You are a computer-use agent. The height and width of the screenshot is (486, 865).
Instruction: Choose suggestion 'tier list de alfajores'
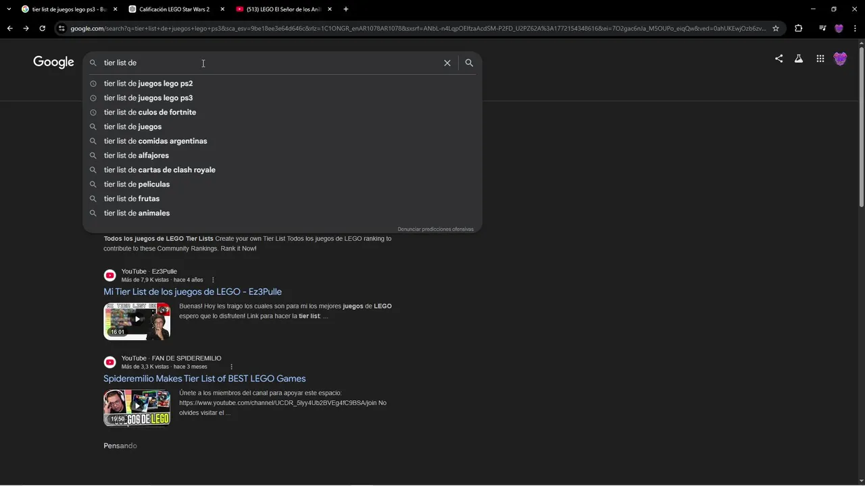tap(282, 155)
